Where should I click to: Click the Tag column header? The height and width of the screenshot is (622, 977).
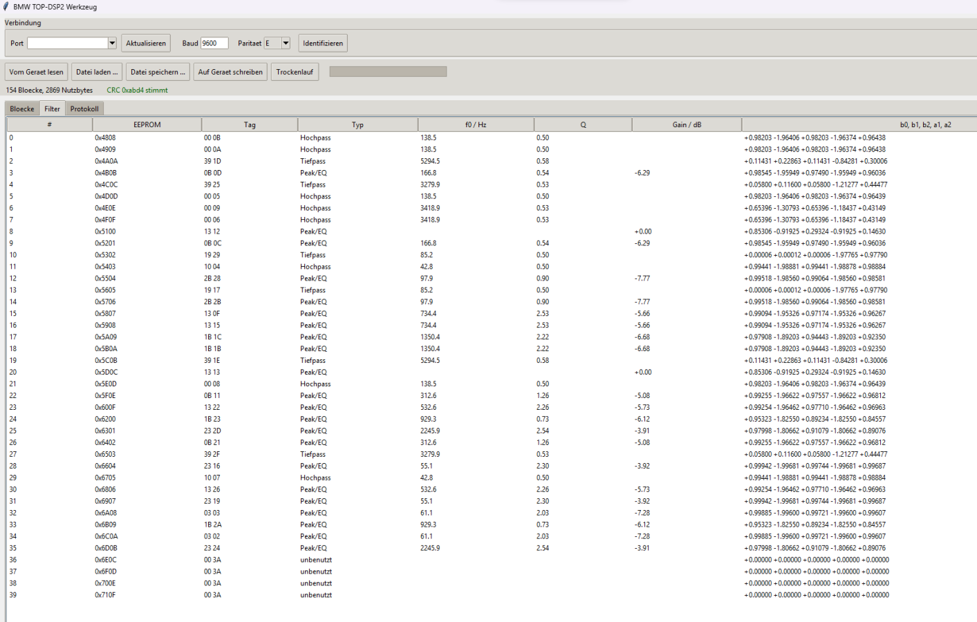pyautogui.click(x=250, y=124)
